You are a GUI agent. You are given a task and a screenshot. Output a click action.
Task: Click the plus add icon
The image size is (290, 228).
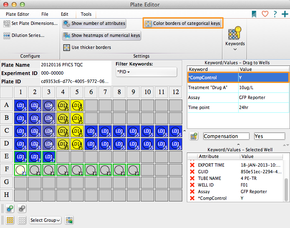pyautogui.click(x=285, y=14)
